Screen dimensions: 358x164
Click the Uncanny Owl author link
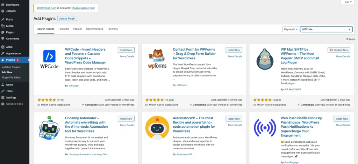tap(100, 154)
